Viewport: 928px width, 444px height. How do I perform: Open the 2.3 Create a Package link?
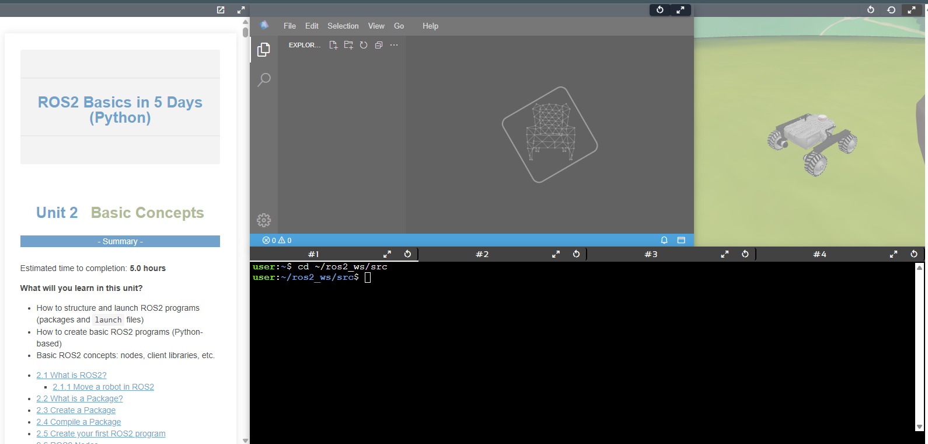pos(76,410)
